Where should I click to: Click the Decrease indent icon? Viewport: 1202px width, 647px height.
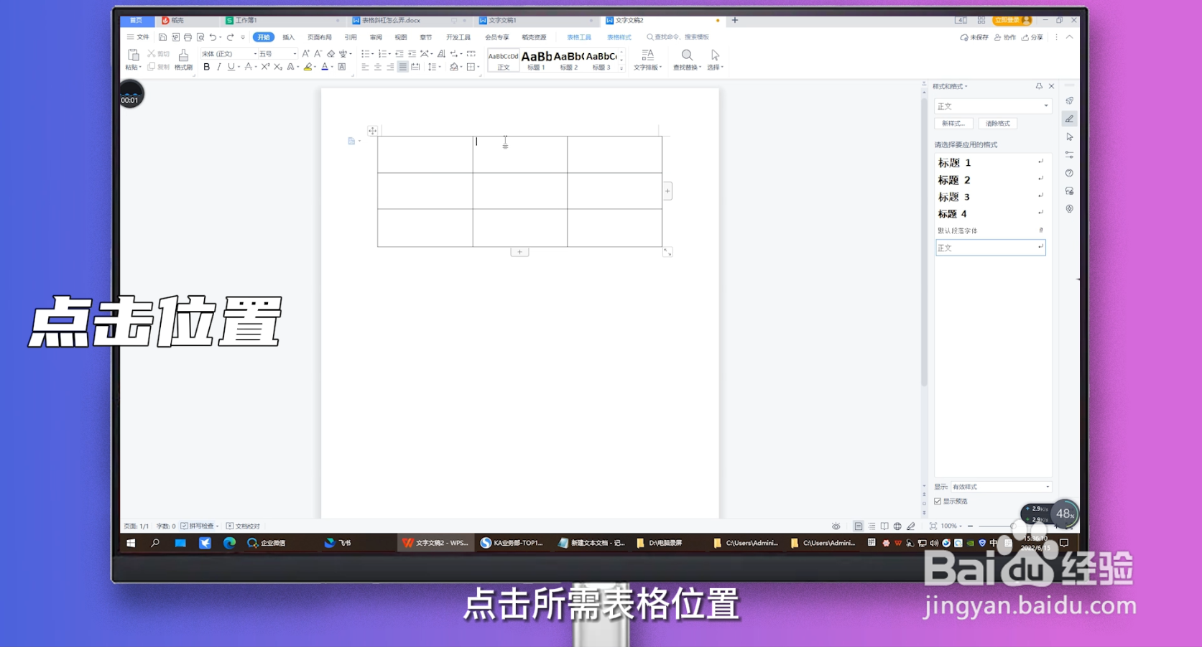point(399,54)
